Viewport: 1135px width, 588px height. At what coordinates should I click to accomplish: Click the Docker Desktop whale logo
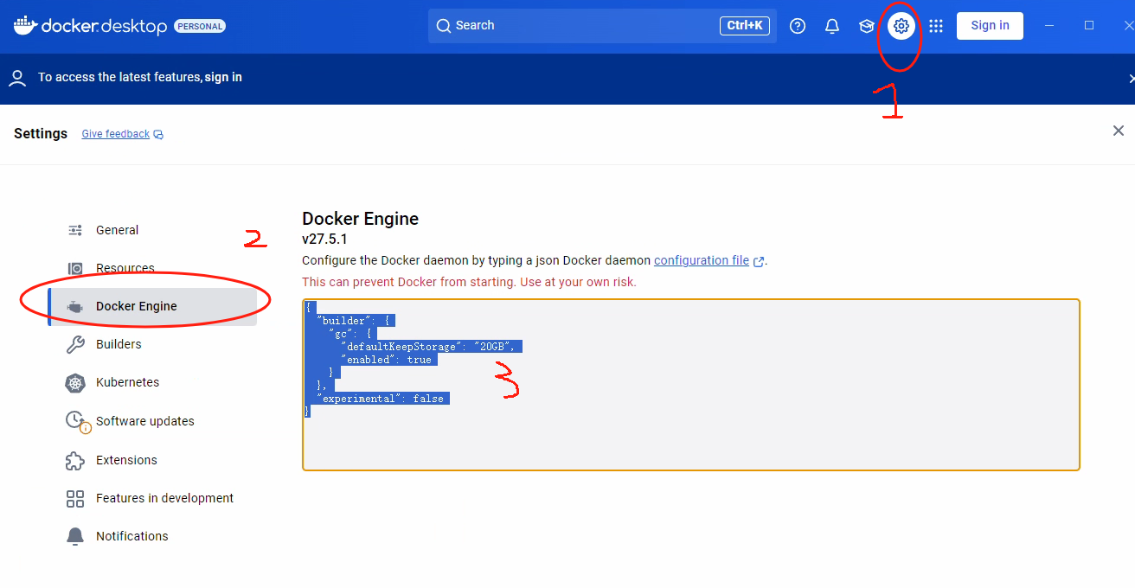pos(24,25)
